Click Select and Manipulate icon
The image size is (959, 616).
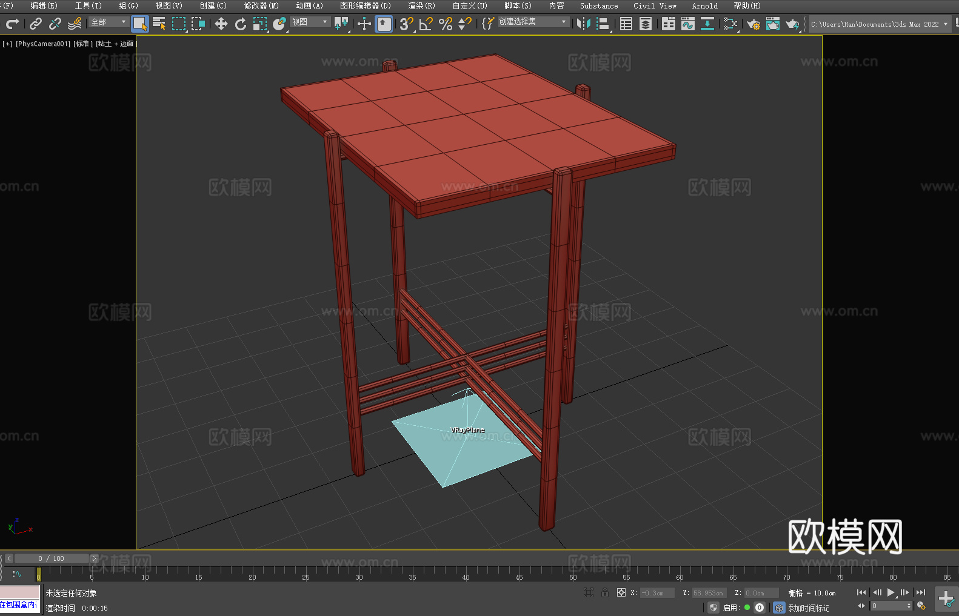pos(364,24)
